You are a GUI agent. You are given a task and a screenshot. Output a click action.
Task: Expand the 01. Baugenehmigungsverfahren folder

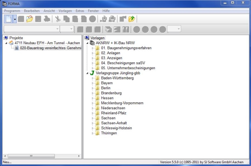click(x=93, y=48)
